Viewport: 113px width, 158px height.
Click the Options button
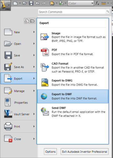tap(50, 151)
